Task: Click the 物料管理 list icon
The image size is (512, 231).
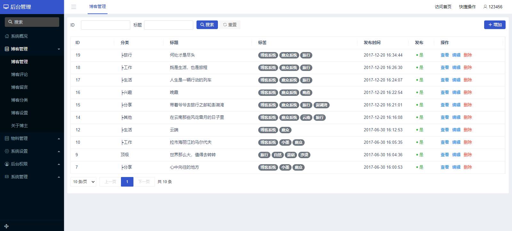Action: point(7,138)
